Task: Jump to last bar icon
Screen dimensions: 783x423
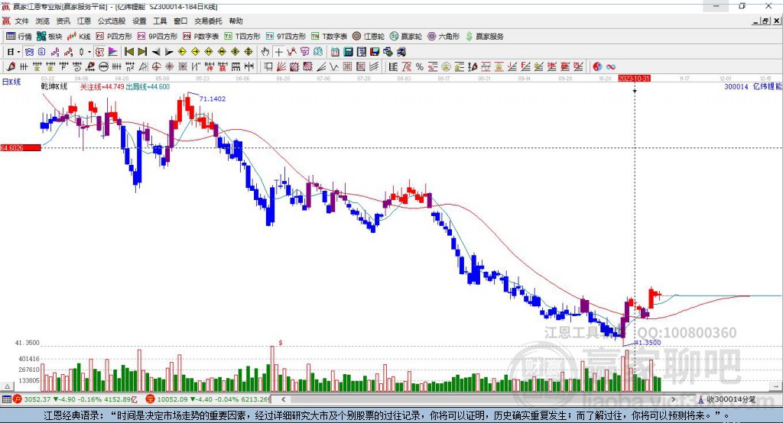Action: click(142, 52)
